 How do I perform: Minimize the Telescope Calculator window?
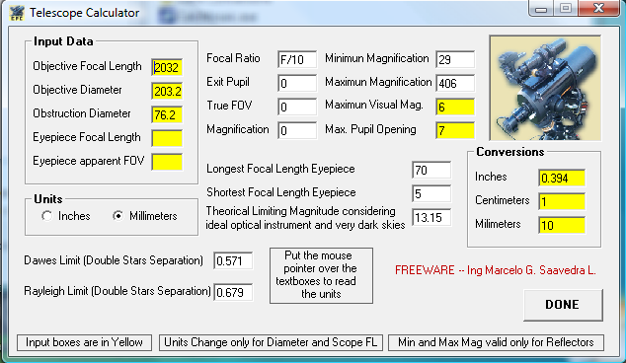[541, 8]
